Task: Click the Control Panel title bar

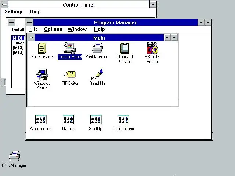Action: coord(79,5)
